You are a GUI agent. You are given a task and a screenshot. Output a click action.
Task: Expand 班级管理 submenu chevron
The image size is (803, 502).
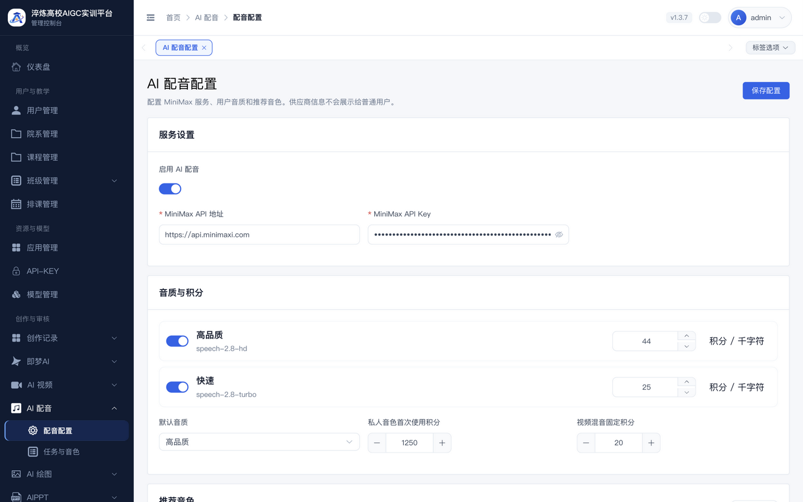pyautogui.click(x=114, y=181)
